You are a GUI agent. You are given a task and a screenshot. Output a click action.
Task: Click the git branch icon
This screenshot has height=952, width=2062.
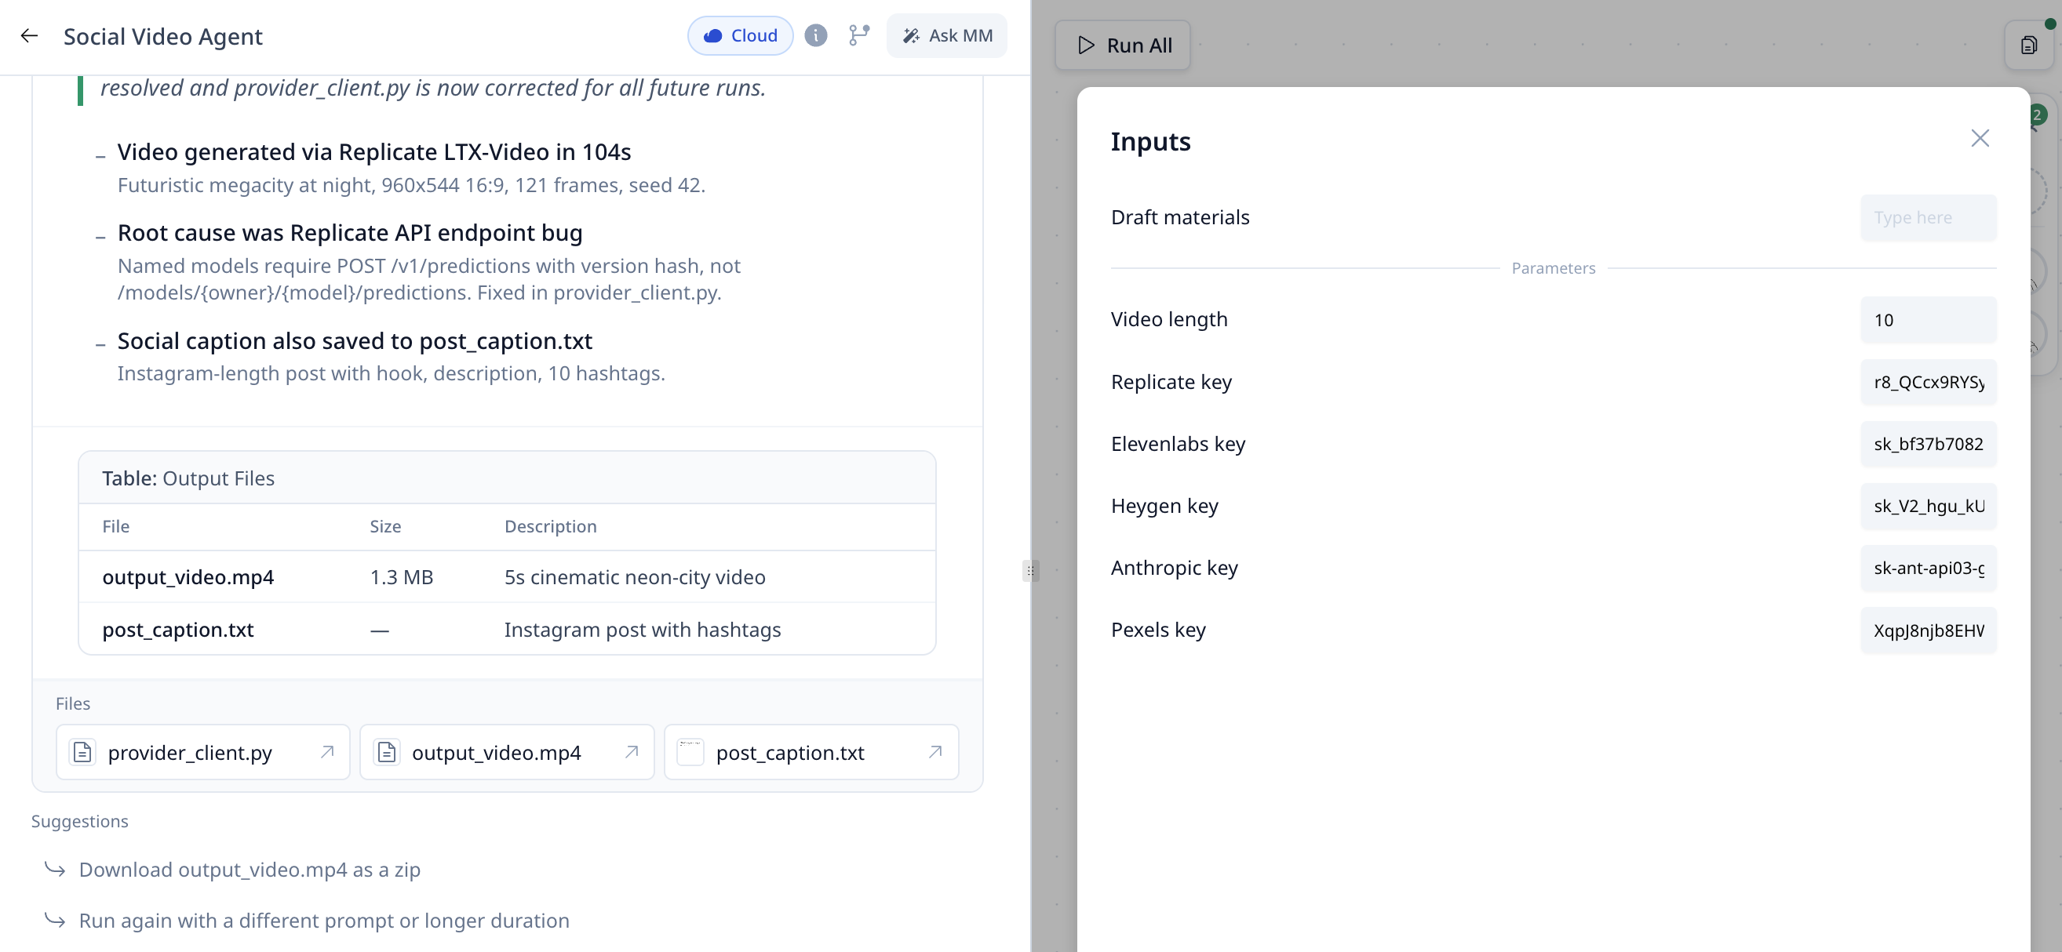coord(858,36)
